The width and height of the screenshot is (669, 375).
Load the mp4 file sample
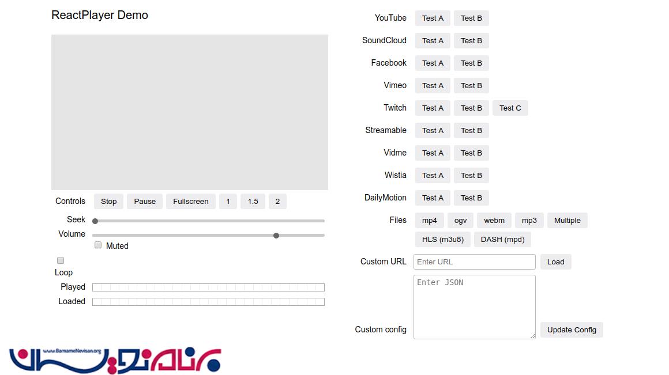click(x=429, y=221)
